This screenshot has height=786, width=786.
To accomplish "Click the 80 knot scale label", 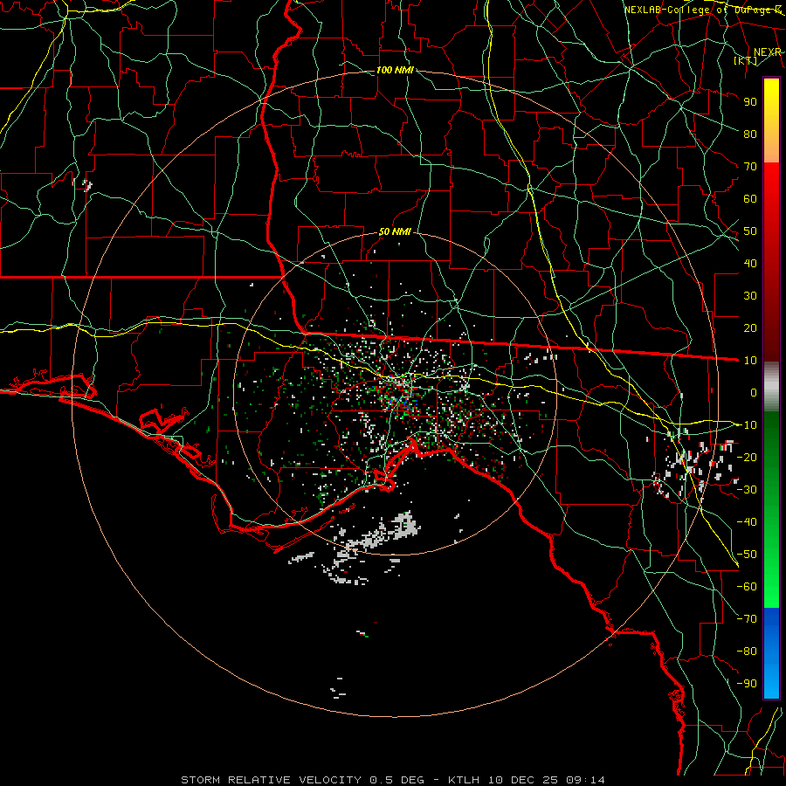I will [x=750, y=134].
